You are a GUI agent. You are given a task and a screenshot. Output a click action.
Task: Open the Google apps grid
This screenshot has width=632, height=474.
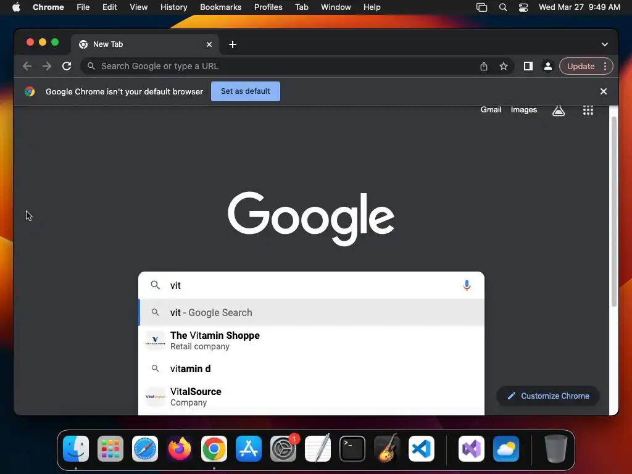588,110
